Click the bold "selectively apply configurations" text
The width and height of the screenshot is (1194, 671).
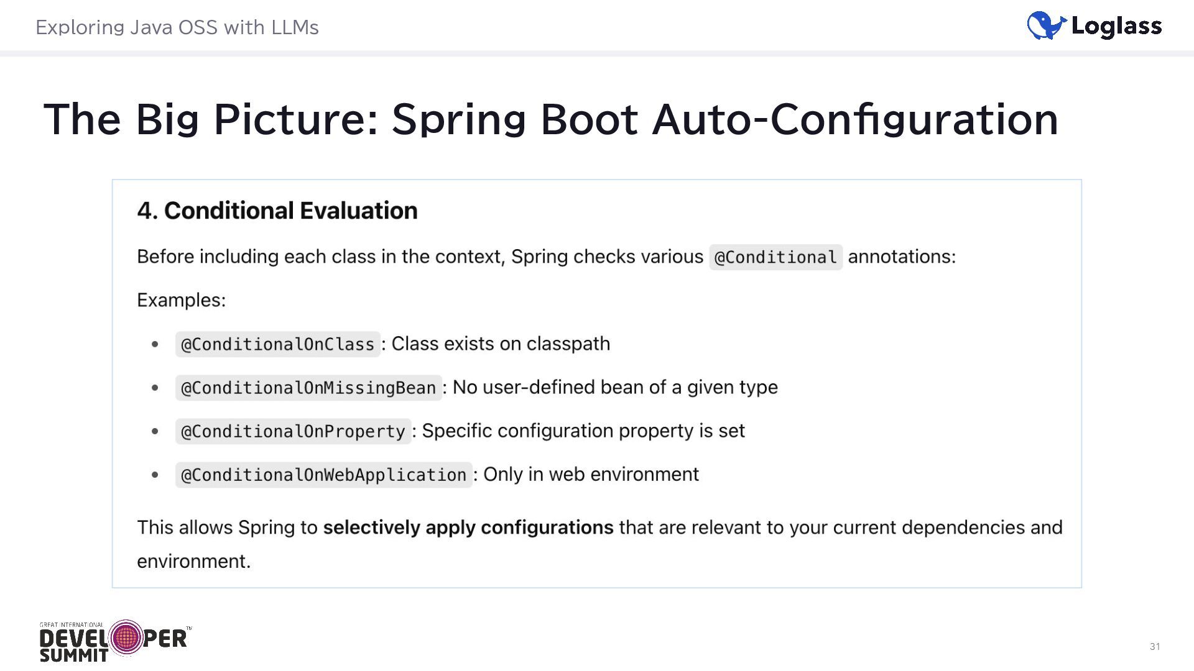coord(468,527)
